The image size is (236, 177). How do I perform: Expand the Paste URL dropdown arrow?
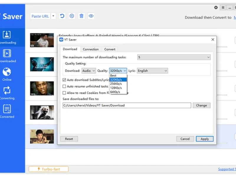(x=53, y=16)
